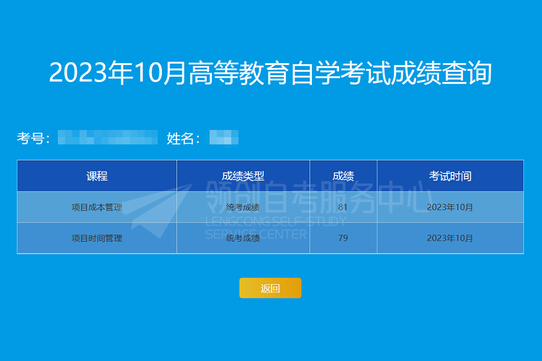Select the 课程 column header
This screenshot has height=361, width=542.
point(97,176)
